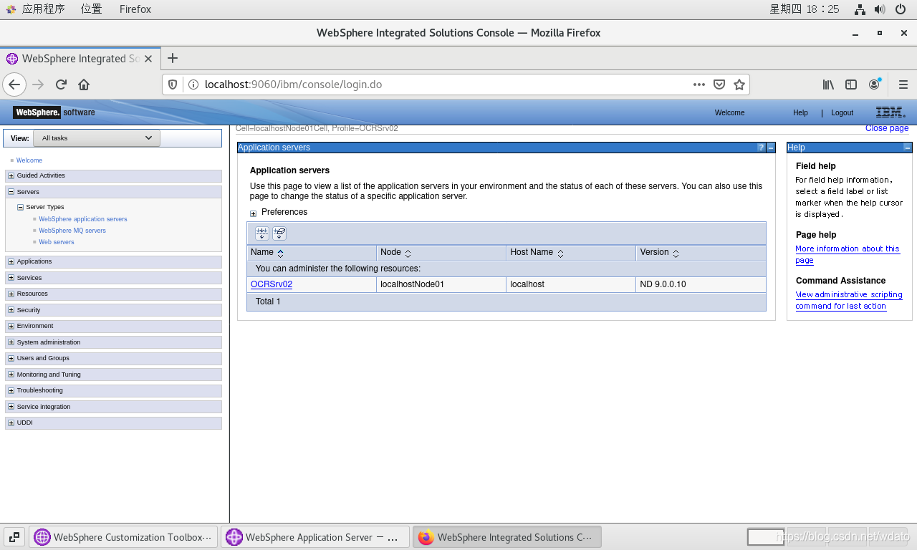Switch to WebSphere Customization Toolbox window
Viewport: 917px width, 550px height.
click(x=123, y=537)
